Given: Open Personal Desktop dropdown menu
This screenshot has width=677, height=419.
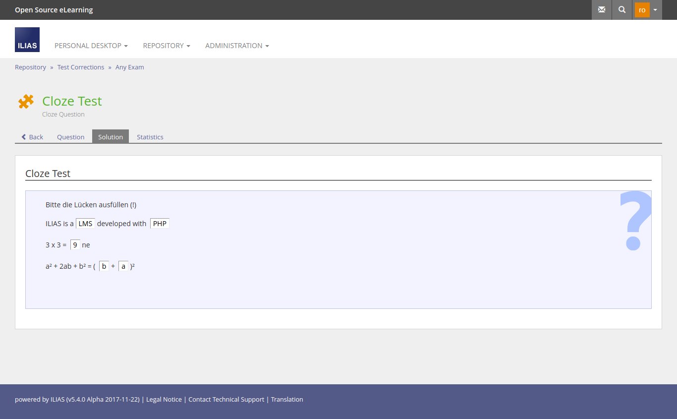Looking at the screenshot, I should click(x=91, y=46).
